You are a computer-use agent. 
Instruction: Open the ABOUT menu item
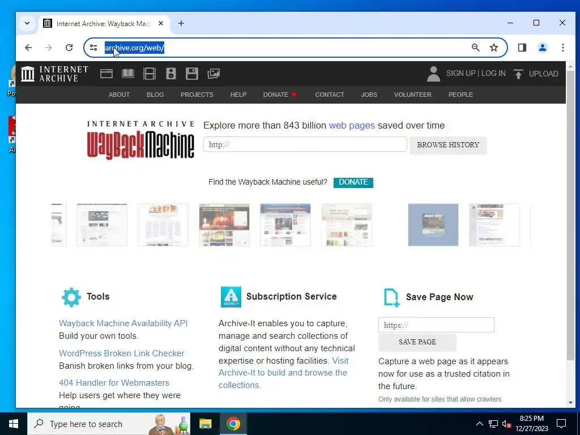point(119,95)
